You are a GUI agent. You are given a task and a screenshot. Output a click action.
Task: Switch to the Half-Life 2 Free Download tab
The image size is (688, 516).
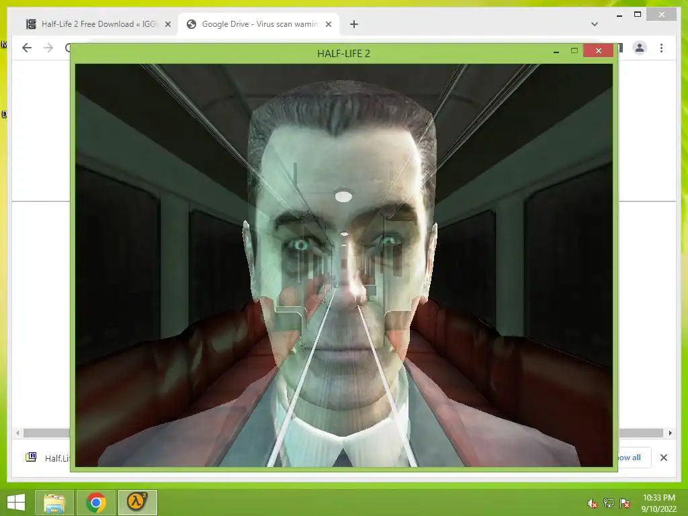[x=97, y=24]
